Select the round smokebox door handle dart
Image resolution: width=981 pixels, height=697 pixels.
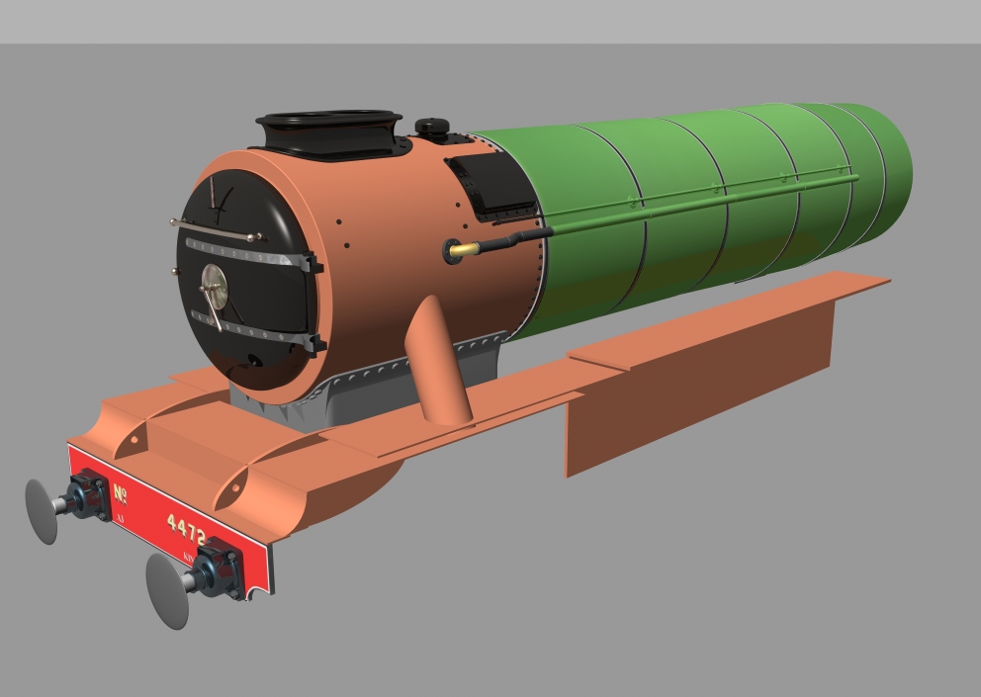(x=214, y=289)
